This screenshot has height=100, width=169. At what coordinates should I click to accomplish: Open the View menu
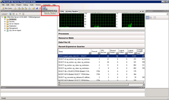(x=13, y=5)
